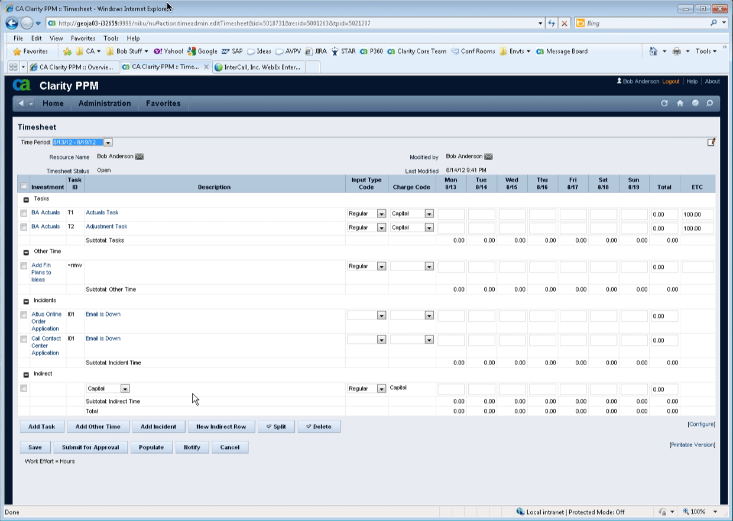Open the Favorites star button
The image size is (733, 521).
point(31,51)
